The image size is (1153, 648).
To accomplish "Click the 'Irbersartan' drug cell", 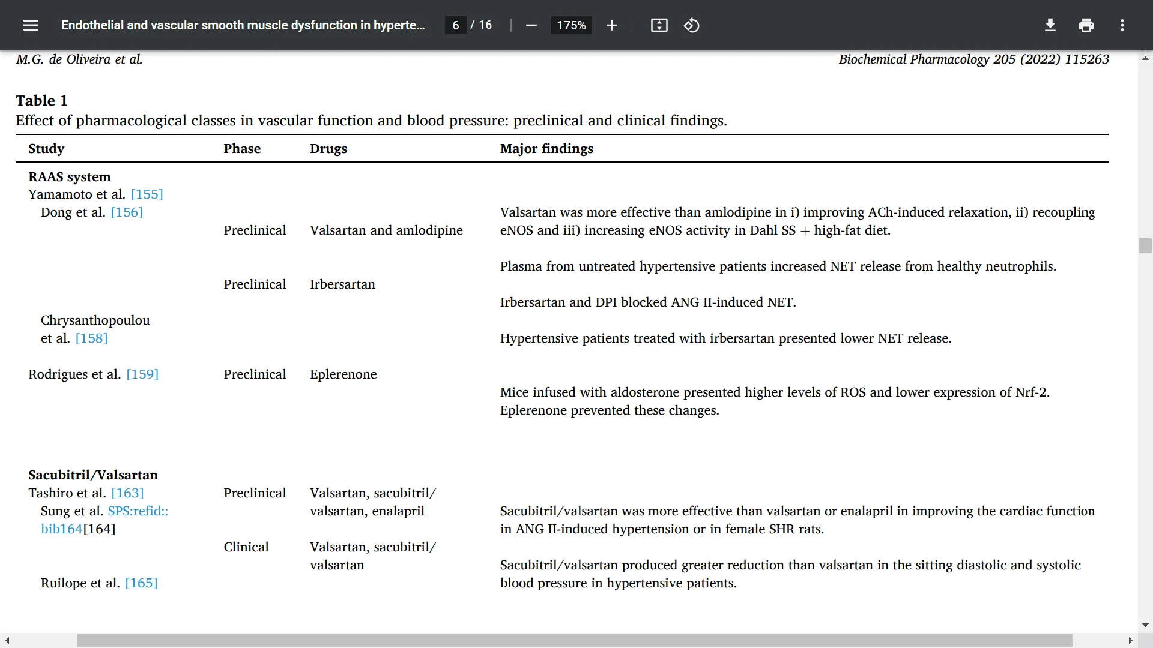I will pyautogui.click(x=342, y=284).
